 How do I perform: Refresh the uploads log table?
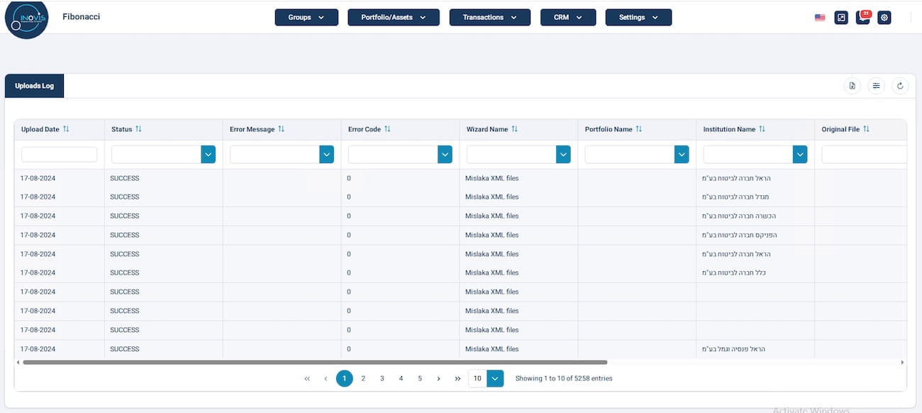pos(900,86)
